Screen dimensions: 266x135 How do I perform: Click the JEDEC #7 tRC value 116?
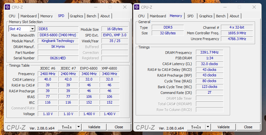point(68,102)
